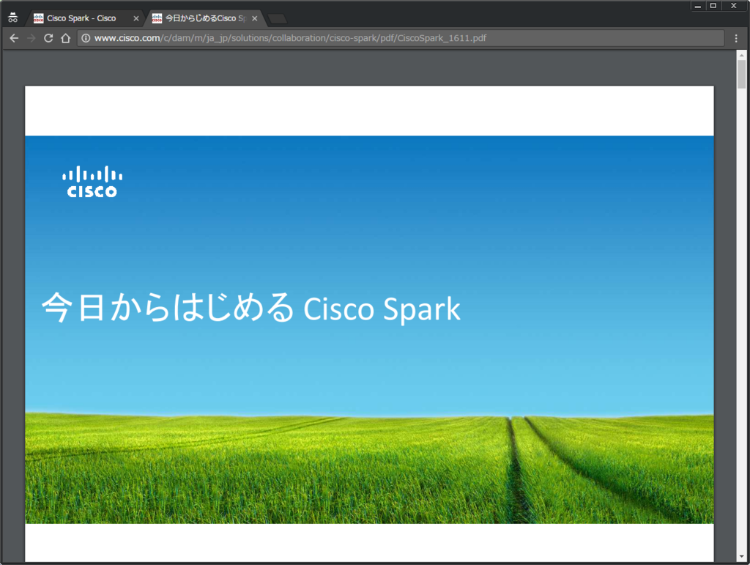
Task: Click the forward navigation arrow
Action: (x=31, y=38)
